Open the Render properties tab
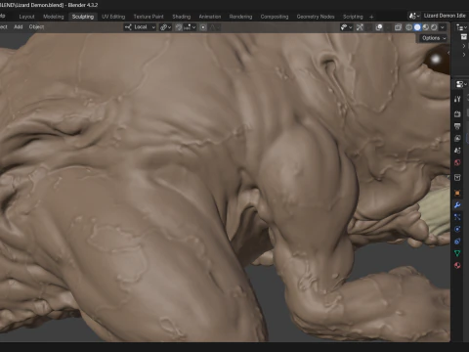The height and width of the screenshot is (352, 469). pyautogui.click(x=457, y=113)
